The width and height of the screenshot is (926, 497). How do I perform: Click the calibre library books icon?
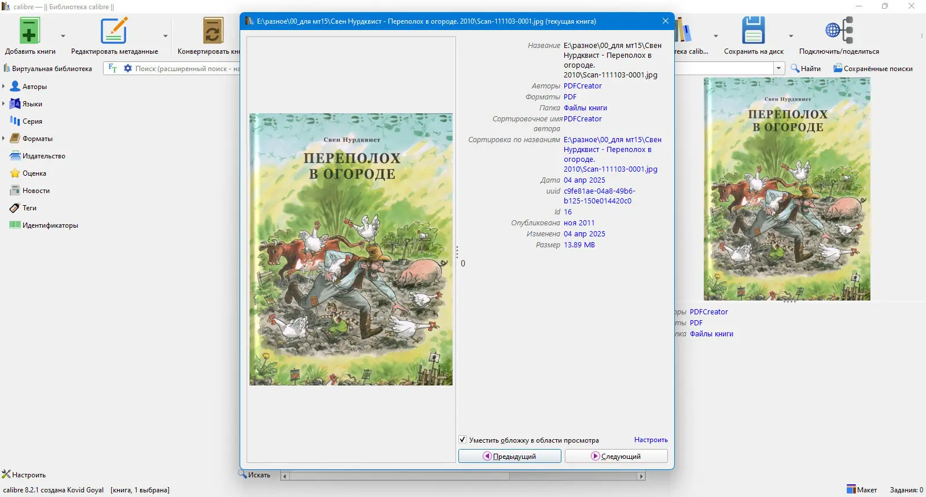(x=684, y=30)
